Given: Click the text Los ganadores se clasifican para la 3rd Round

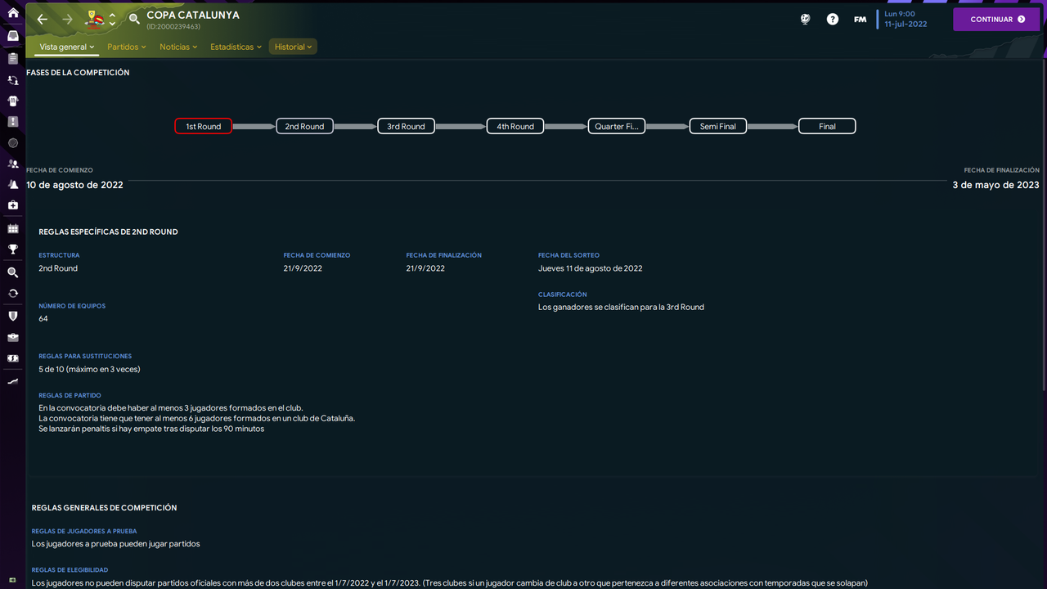Looking at the screenshot, I should (621, 308).
